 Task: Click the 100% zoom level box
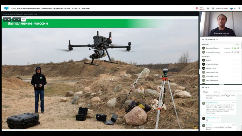click(x=24, y=20)
